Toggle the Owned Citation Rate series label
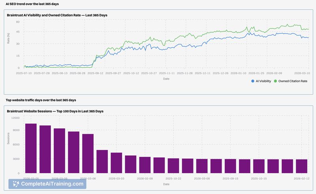Screen dimensions: 316x194 pos(293,81)
